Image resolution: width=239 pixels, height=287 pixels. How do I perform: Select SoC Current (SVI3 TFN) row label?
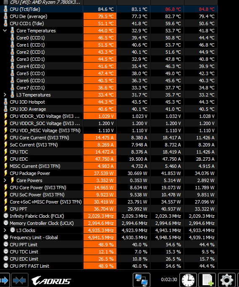coord(34,145)
